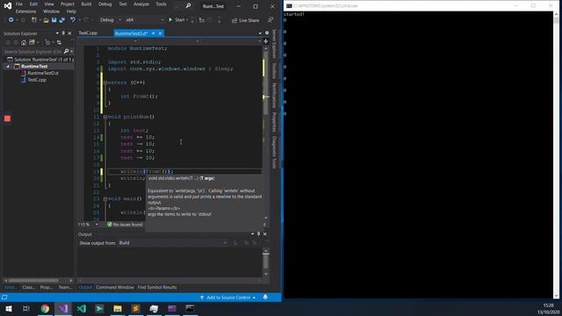Click the navigate backward toolbar icon
This screenshot has width=562, height=316.
[11, 20]
